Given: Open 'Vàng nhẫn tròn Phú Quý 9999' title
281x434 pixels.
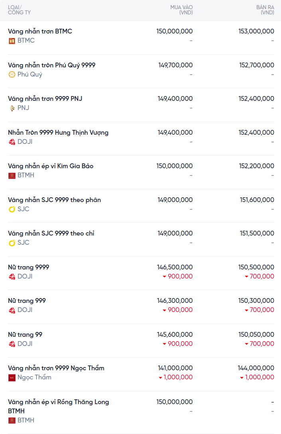Looking at the screenshot, I should (x=51, y=65).
